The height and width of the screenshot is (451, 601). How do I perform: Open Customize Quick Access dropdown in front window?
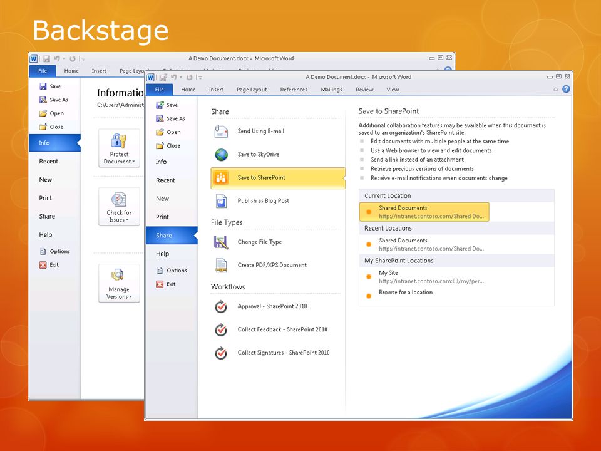click(200, 78)
